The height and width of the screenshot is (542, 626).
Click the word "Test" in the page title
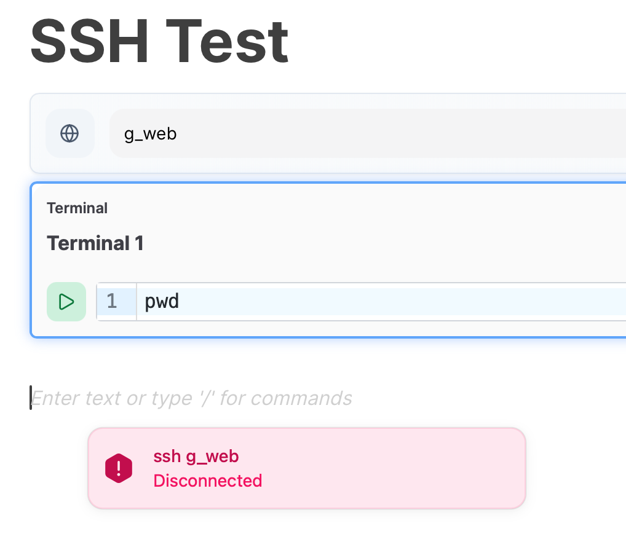coord(229,42)
